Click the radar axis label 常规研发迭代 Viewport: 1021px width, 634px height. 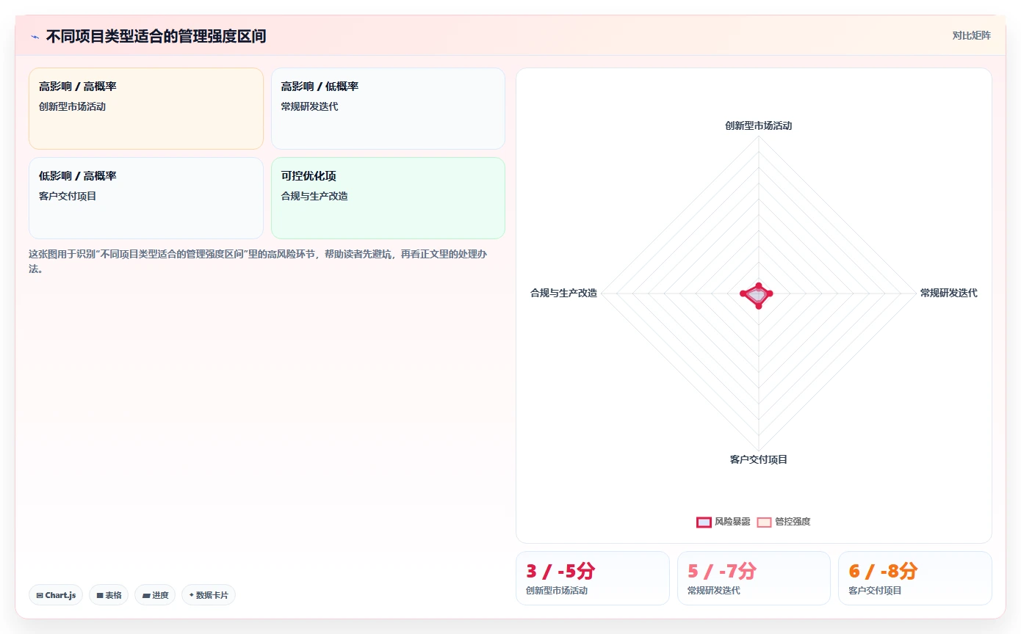click(x=949, y=293)
